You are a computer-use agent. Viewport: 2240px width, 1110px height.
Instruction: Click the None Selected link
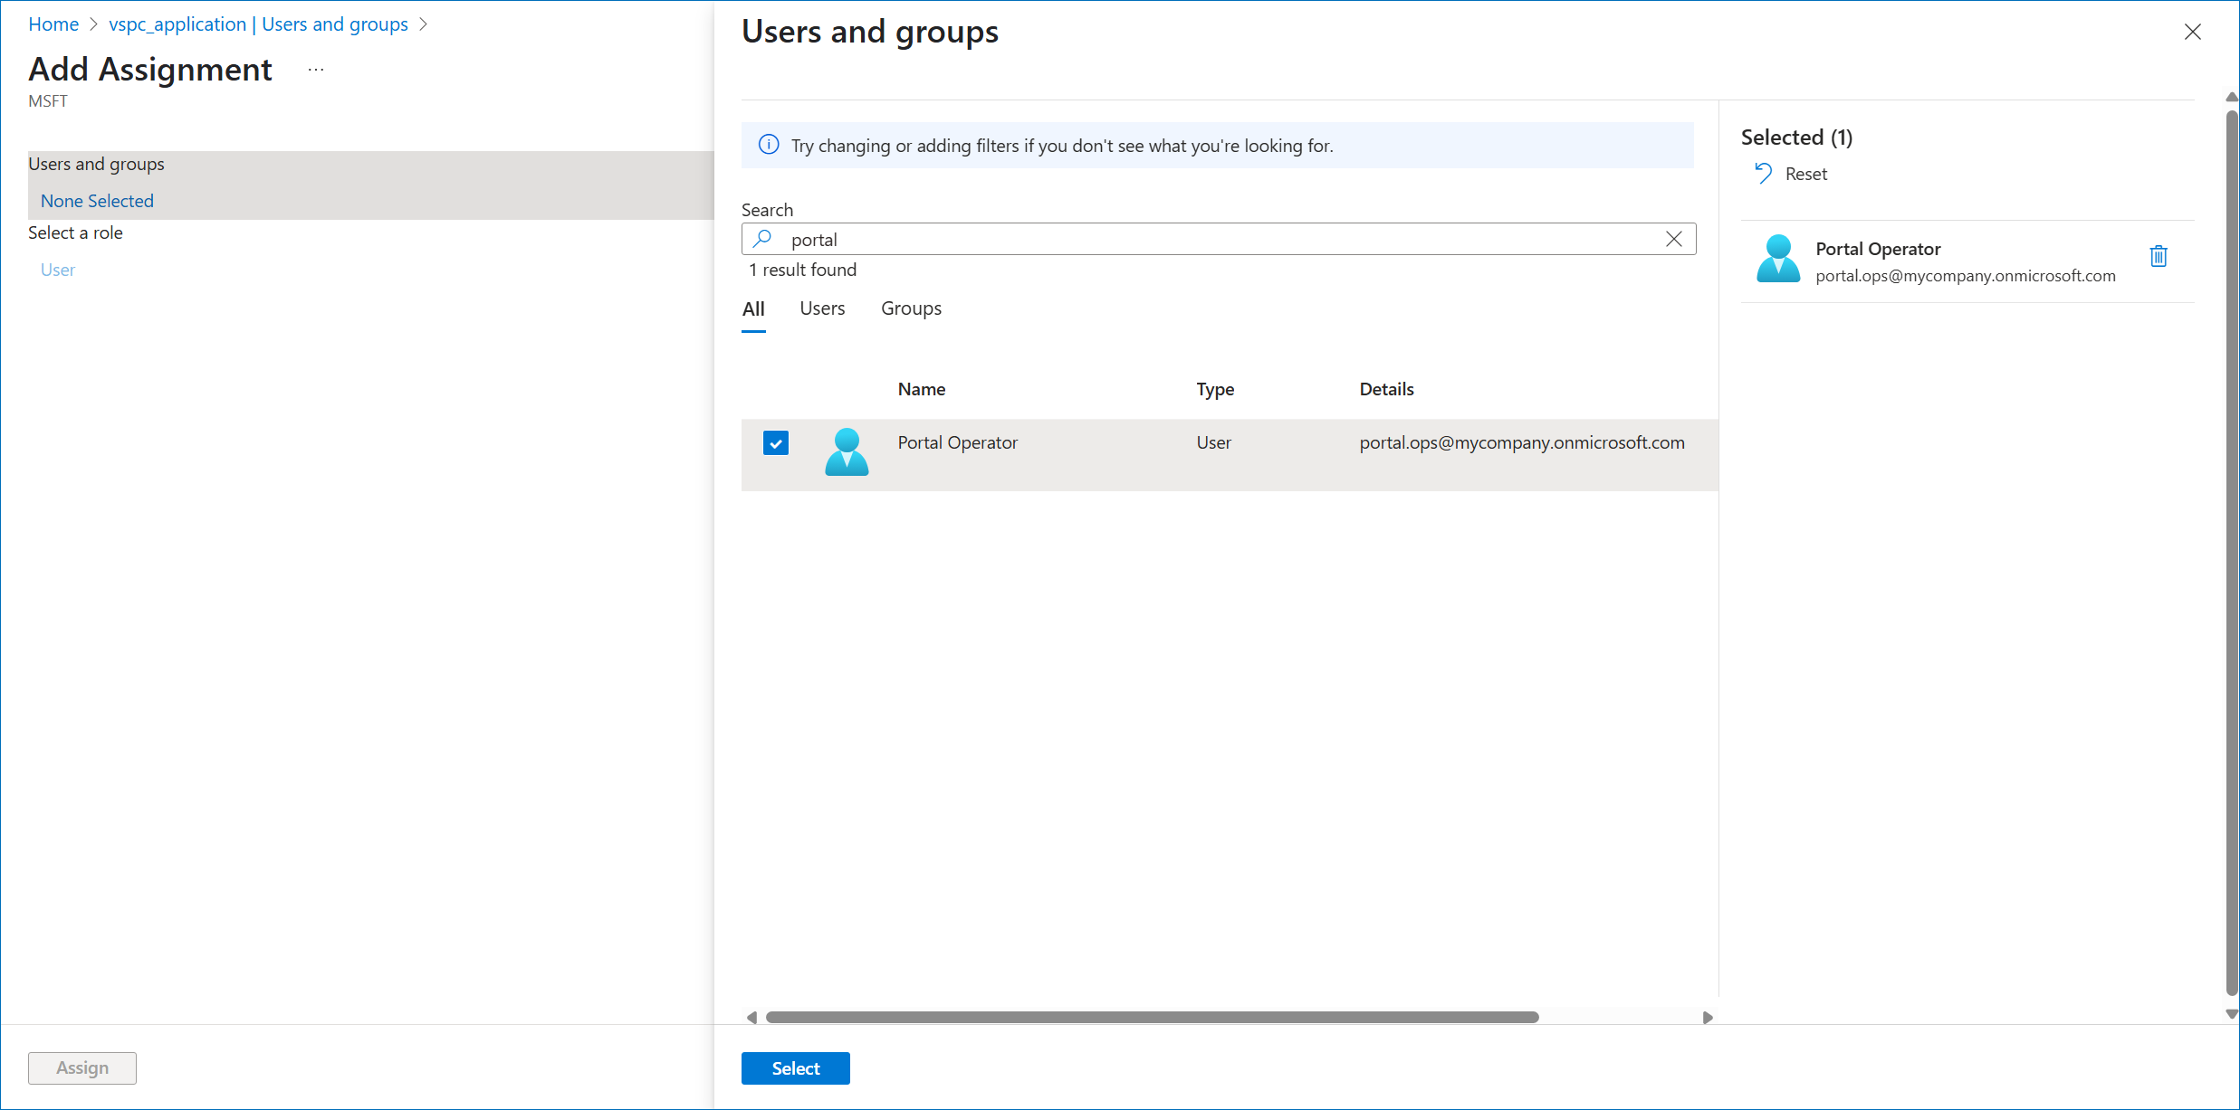point(97,201)
